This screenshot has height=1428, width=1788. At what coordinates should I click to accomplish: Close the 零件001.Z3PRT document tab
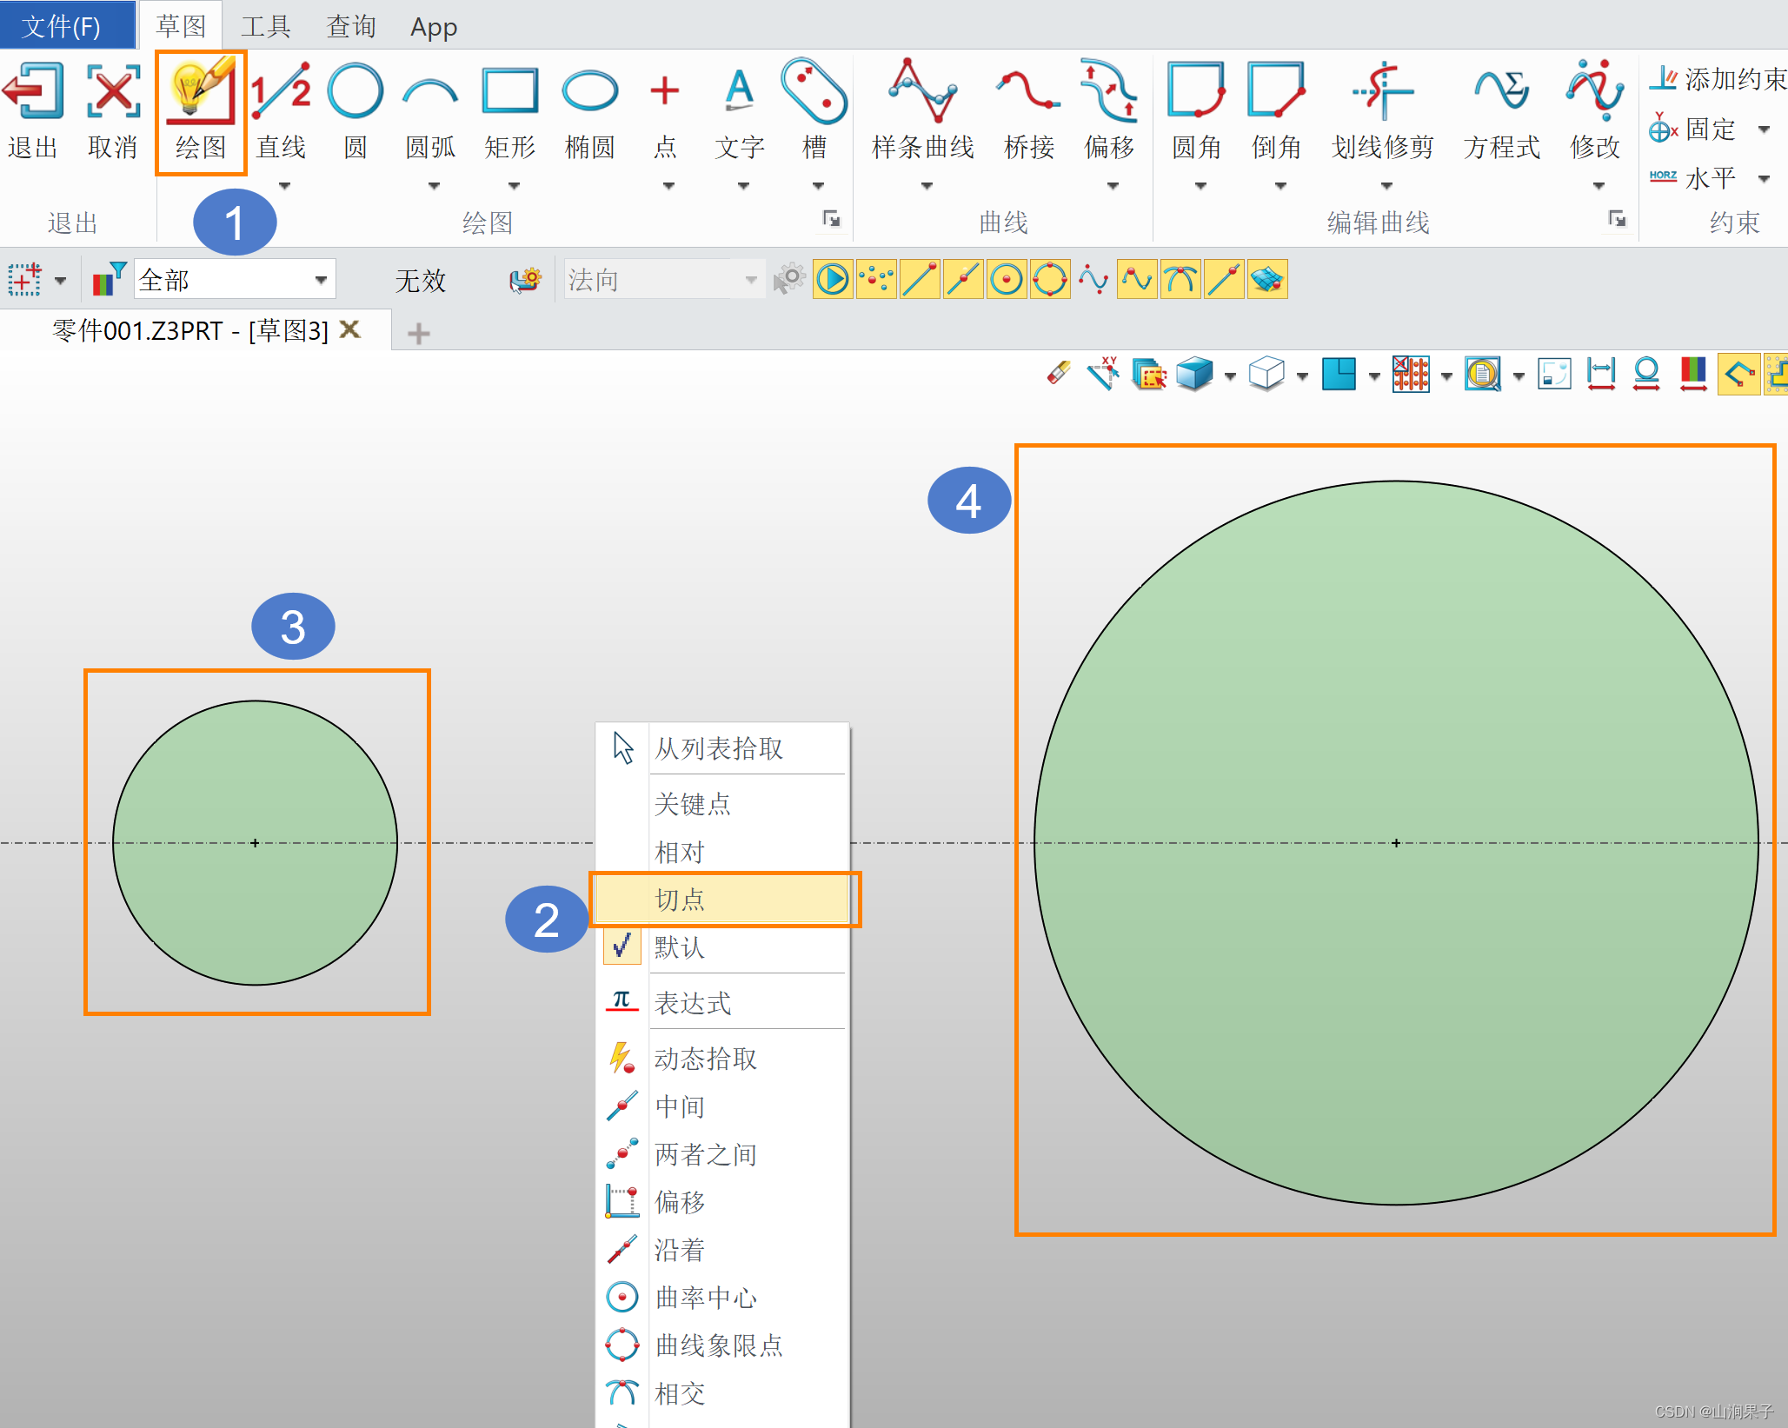click(349, 329)
